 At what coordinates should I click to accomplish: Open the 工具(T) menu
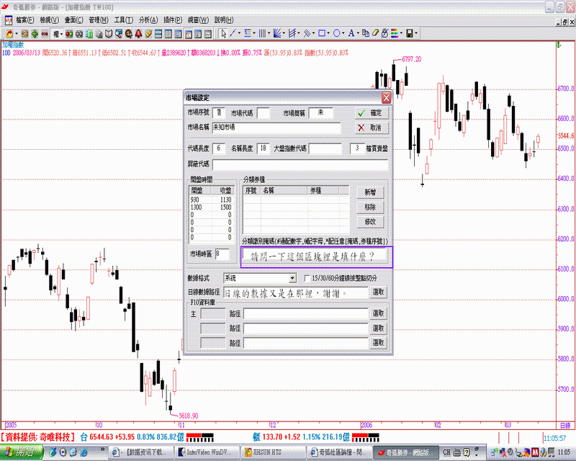coord(123,19)
